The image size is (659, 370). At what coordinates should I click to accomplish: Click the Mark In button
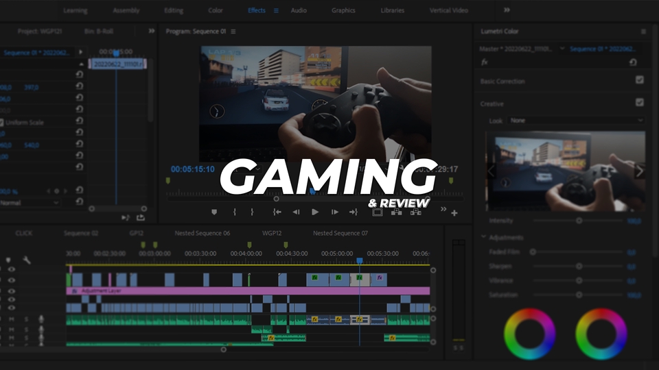click(x=235, y=212)
